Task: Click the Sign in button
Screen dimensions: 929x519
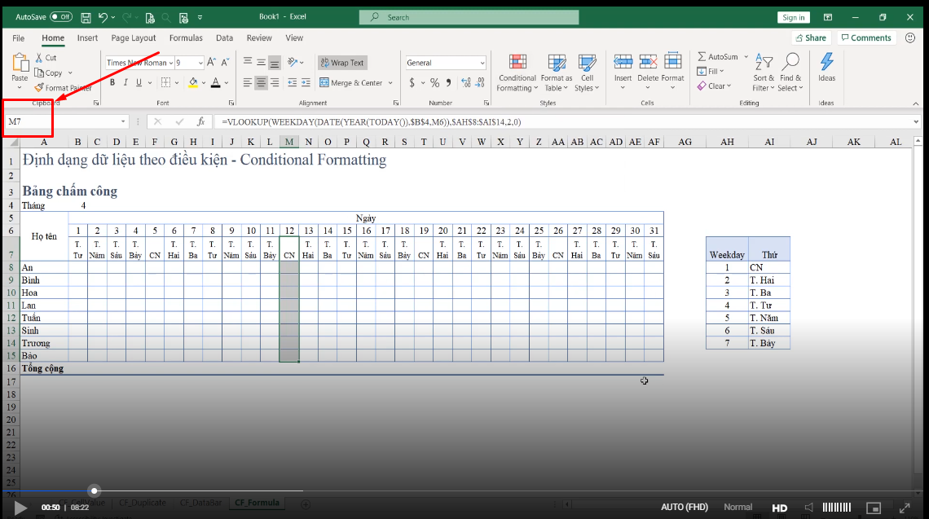Action: [793, 17]
